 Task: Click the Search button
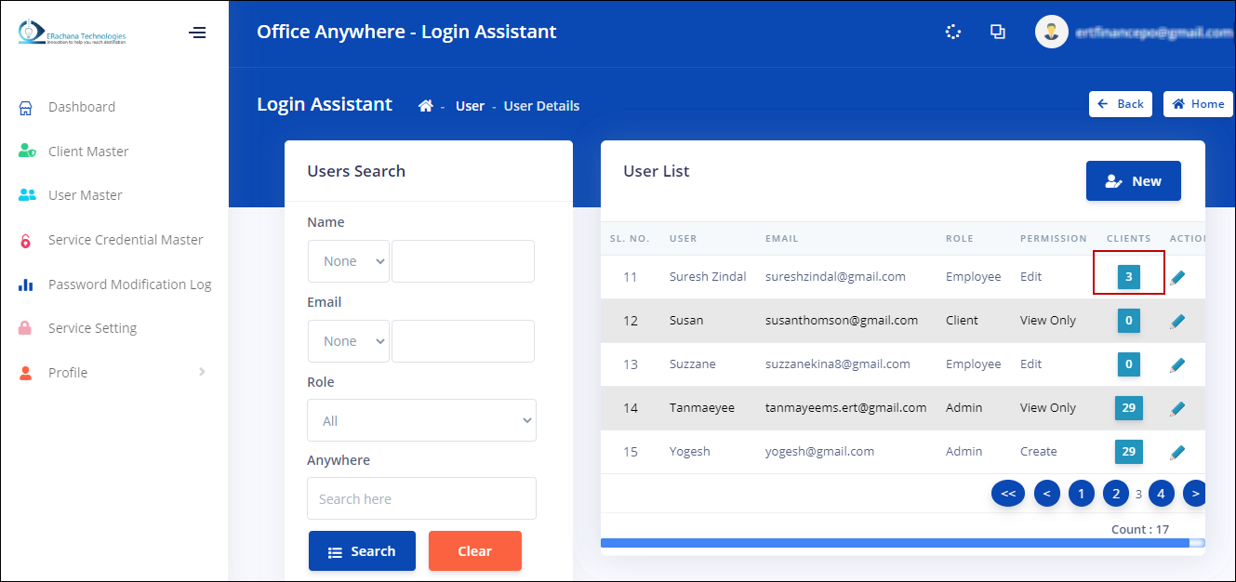point(362,551)
